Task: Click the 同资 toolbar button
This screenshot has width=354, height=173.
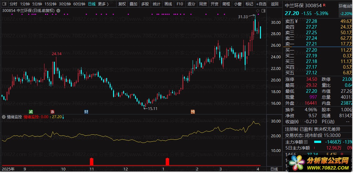Action: (x=203, y=4)
